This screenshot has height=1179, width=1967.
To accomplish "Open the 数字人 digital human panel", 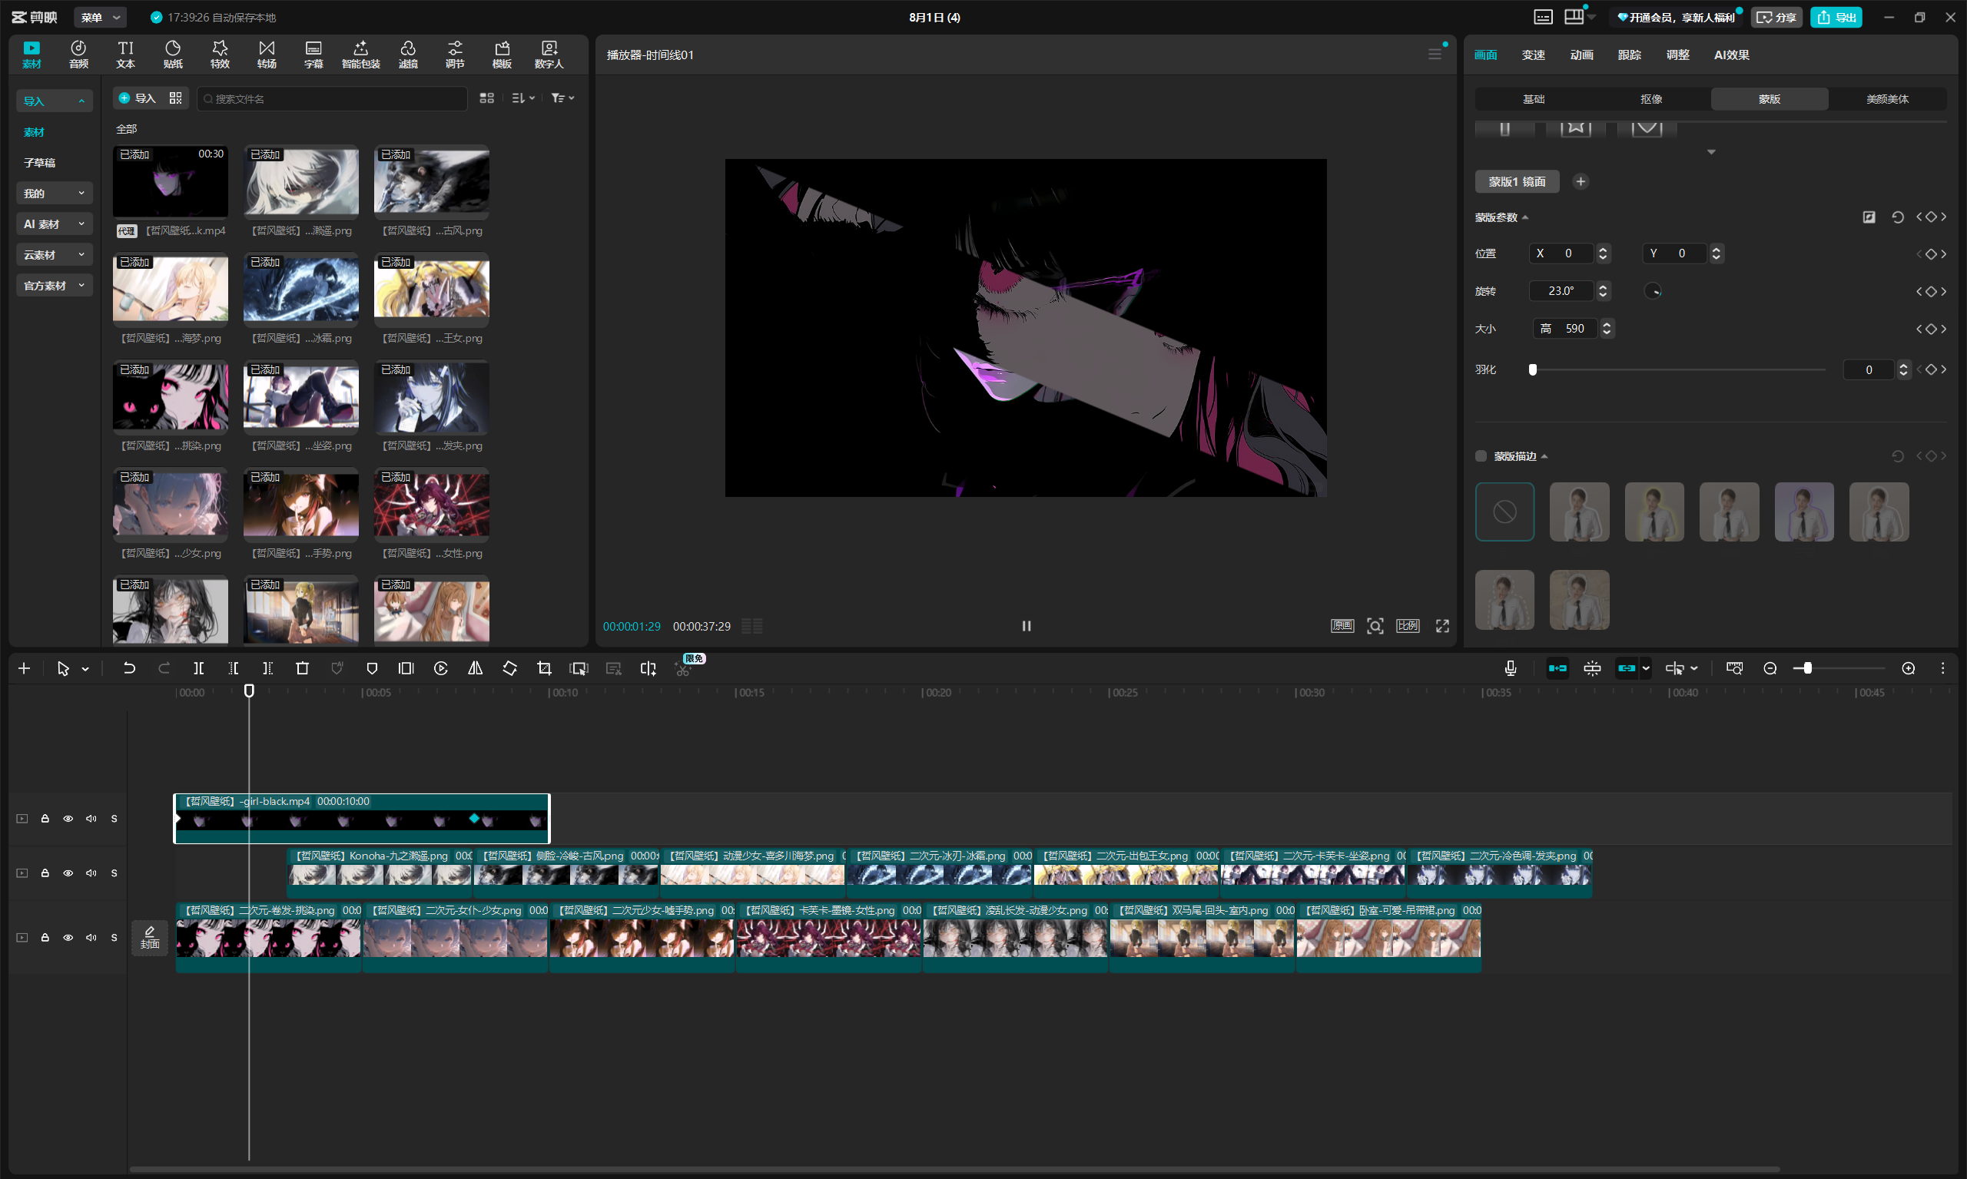I will [549, 54].
